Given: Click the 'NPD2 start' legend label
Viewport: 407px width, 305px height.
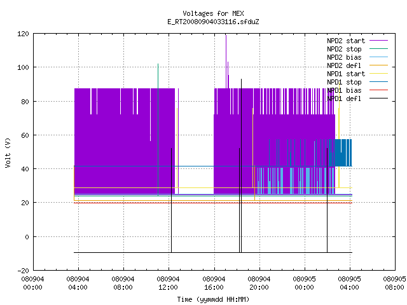Looking at the screenshot, I should pyautogui.click(x=346, y=41).
